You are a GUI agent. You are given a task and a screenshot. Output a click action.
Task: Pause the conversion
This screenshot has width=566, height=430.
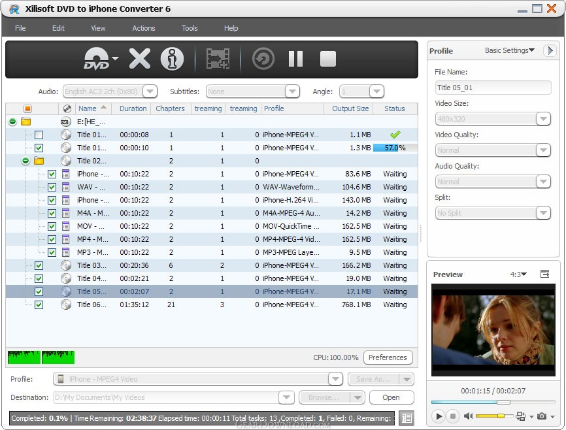(x=295, y=59)
